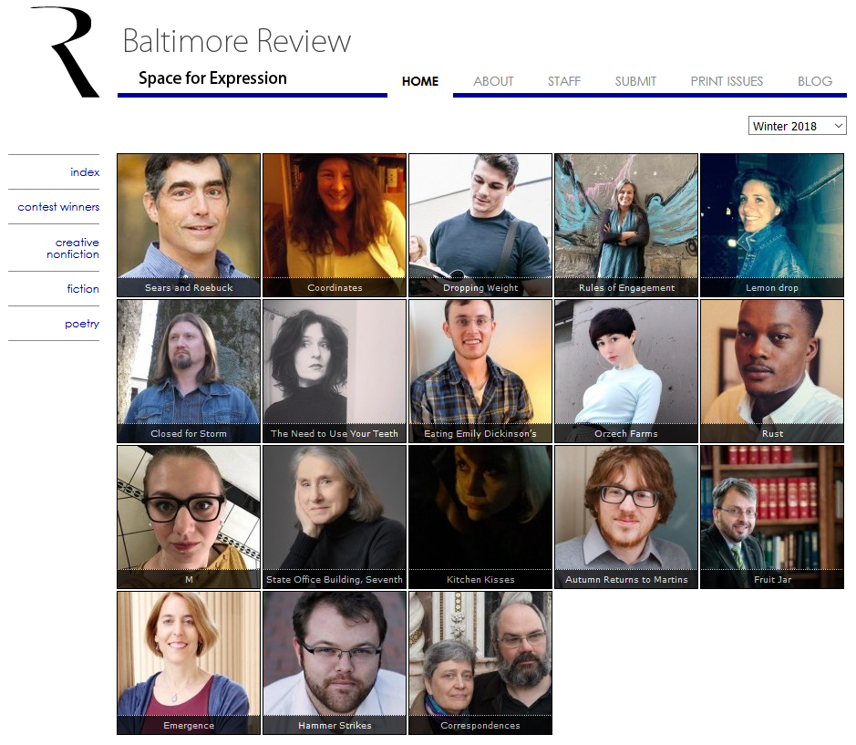Open the Sears and Roebuck thumbnail
The height and width of the screenshot is (745, 856).
tap(189, 225)
